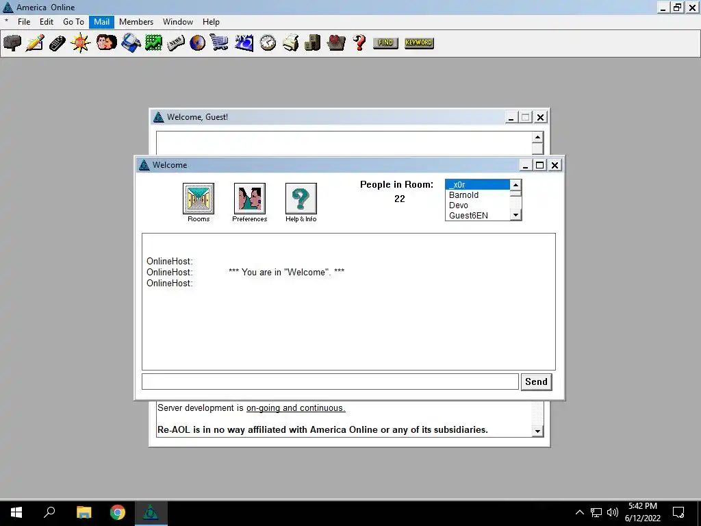701x526 pixels.
Task: Open the Members menu
Action: coord(136,22)
